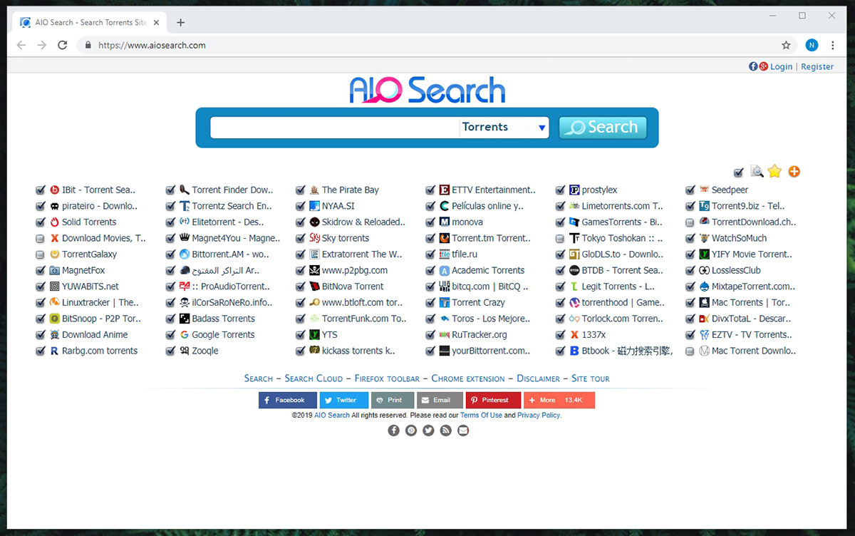
Task: Click the round RSS feed icon in footer
Action: pos(446,431)
